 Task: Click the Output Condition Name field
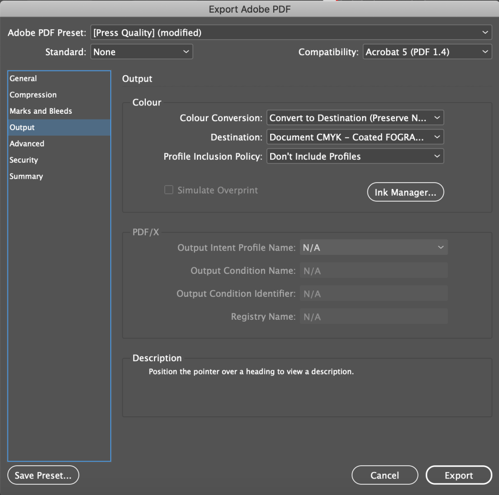pos(373,271)
